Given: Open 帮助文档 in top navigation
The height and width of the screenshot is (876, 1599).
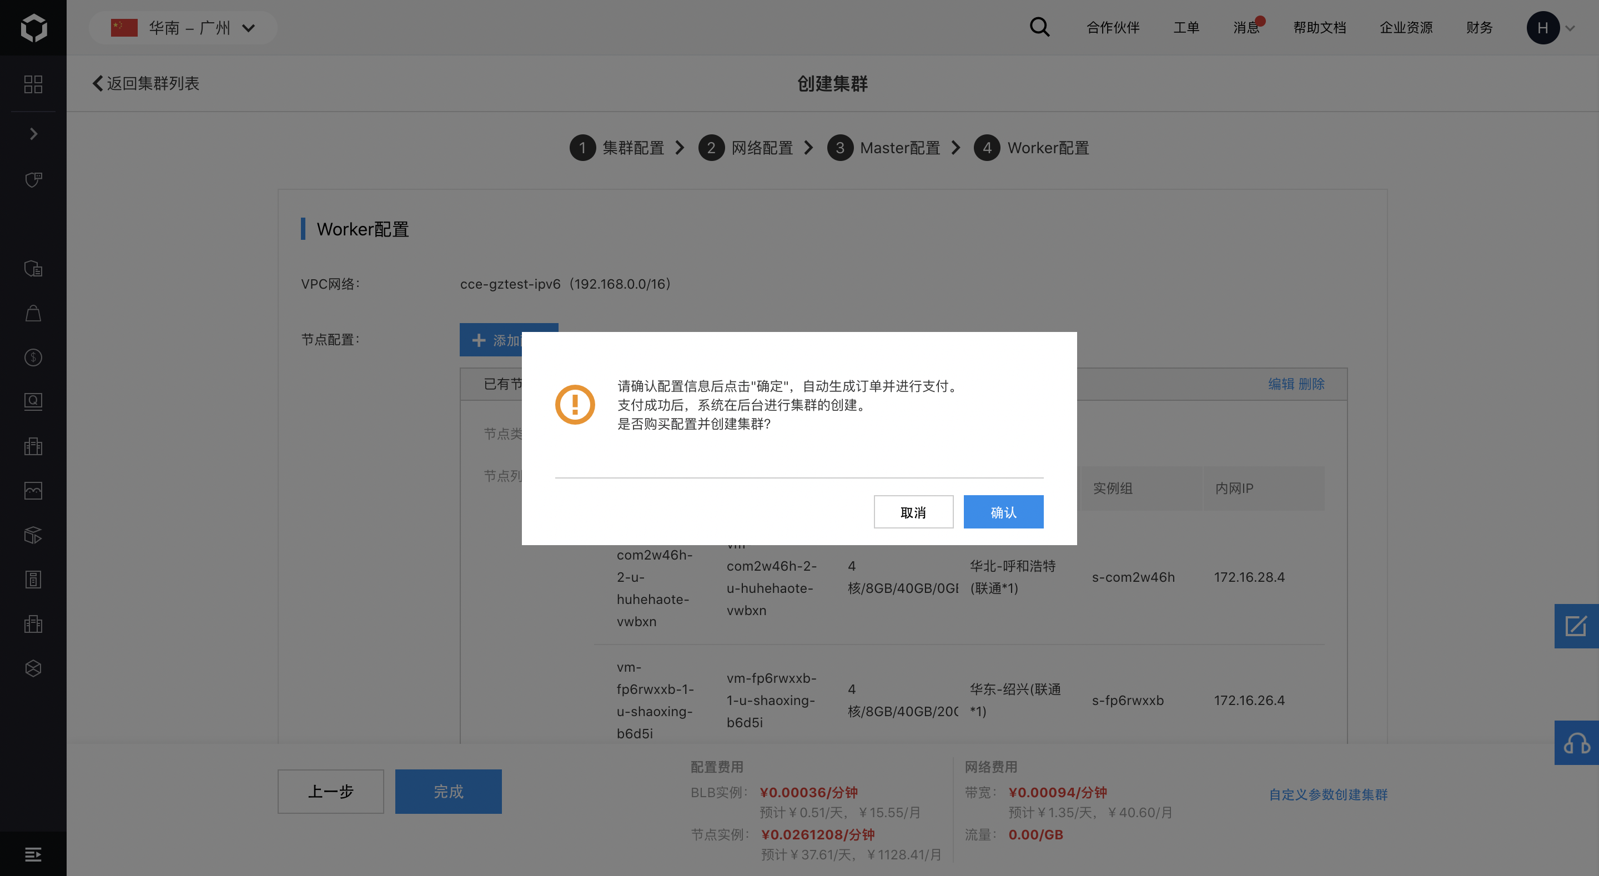Looking at the screenshot, I should [1320, 27].
